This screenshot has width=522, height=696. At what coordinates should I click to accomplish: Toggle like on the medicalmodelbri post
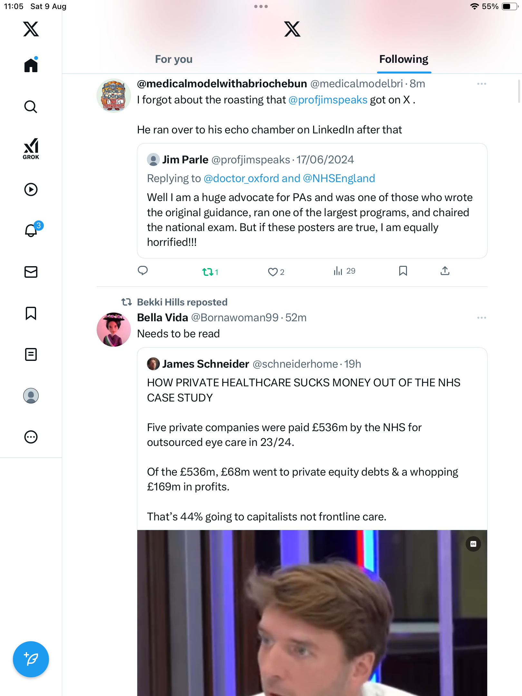point(273,272)
